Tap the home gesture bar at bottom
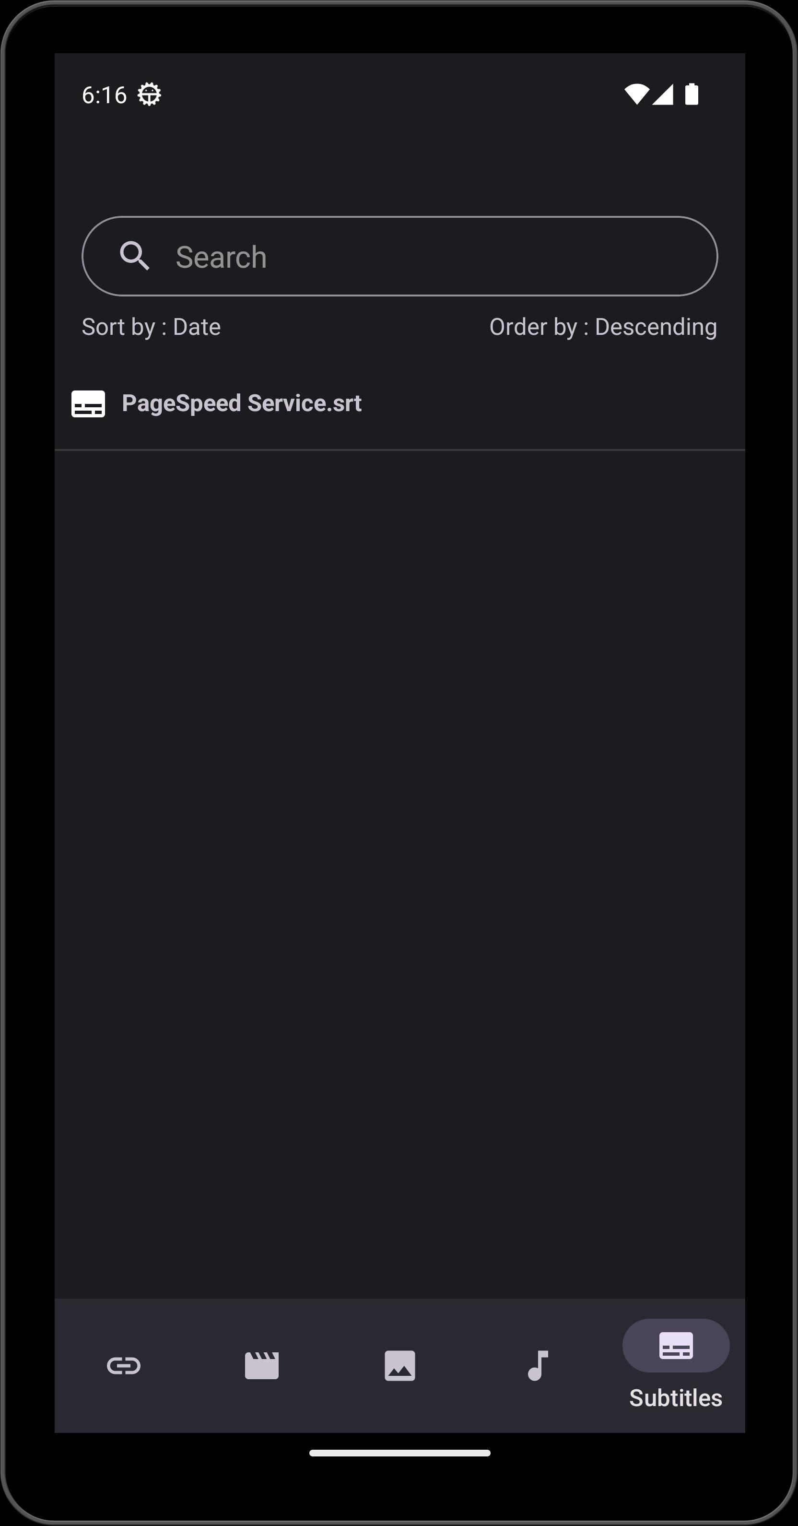The width and height of the screenshot is (798, 1526). pyautogui.click(x=399, y=1453)
